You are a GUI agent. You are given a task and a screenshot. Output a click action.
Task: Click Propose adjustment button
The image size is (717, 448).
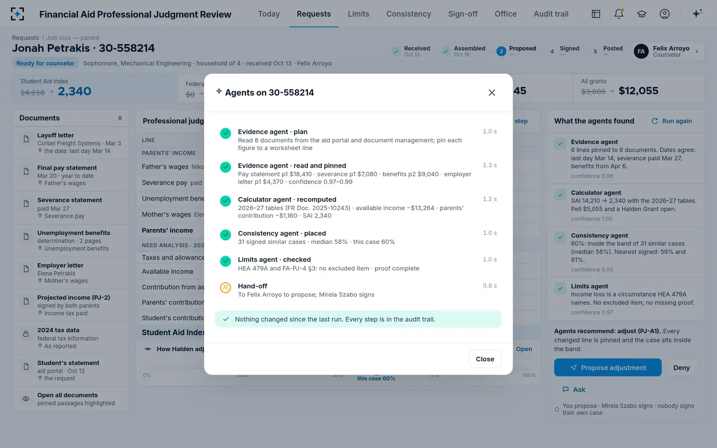click(608, 367)
